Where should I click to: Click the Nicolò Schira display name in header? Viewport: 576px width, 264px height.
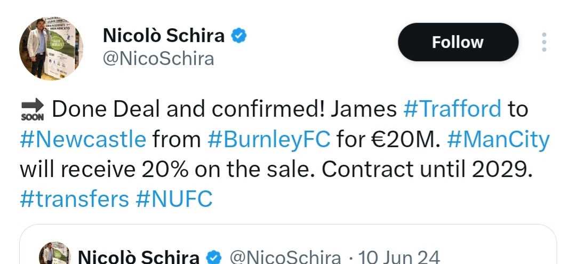coord(164,36)
